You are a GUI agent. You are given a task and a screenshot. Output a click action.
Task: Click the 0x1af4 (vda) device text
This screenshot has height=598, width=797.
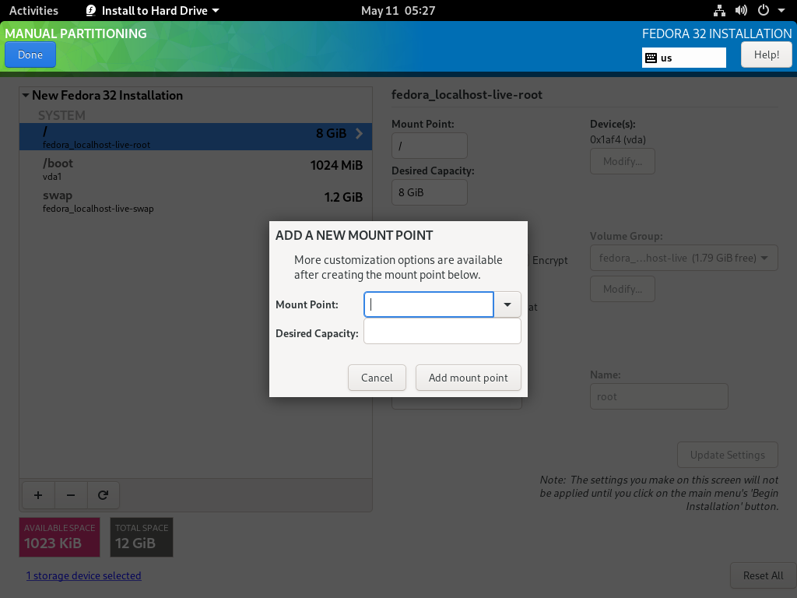[618, 140]
